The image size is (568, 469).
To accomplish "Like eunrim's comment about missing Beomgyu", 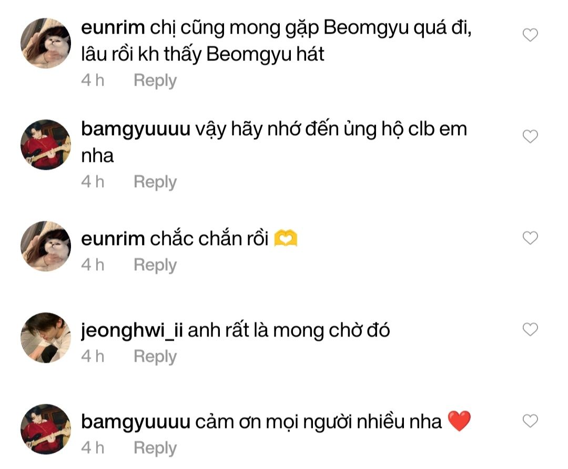I will [x=530, y=35].
